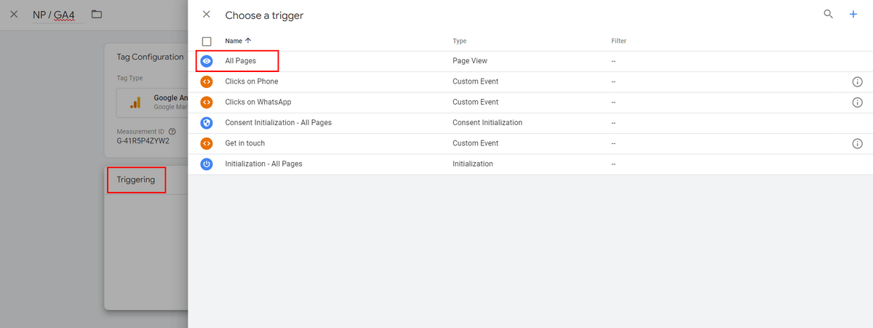Toggle the select-all triggers checkbox
The height and width of the screenshot is (328, 873).
pos(207,41)
